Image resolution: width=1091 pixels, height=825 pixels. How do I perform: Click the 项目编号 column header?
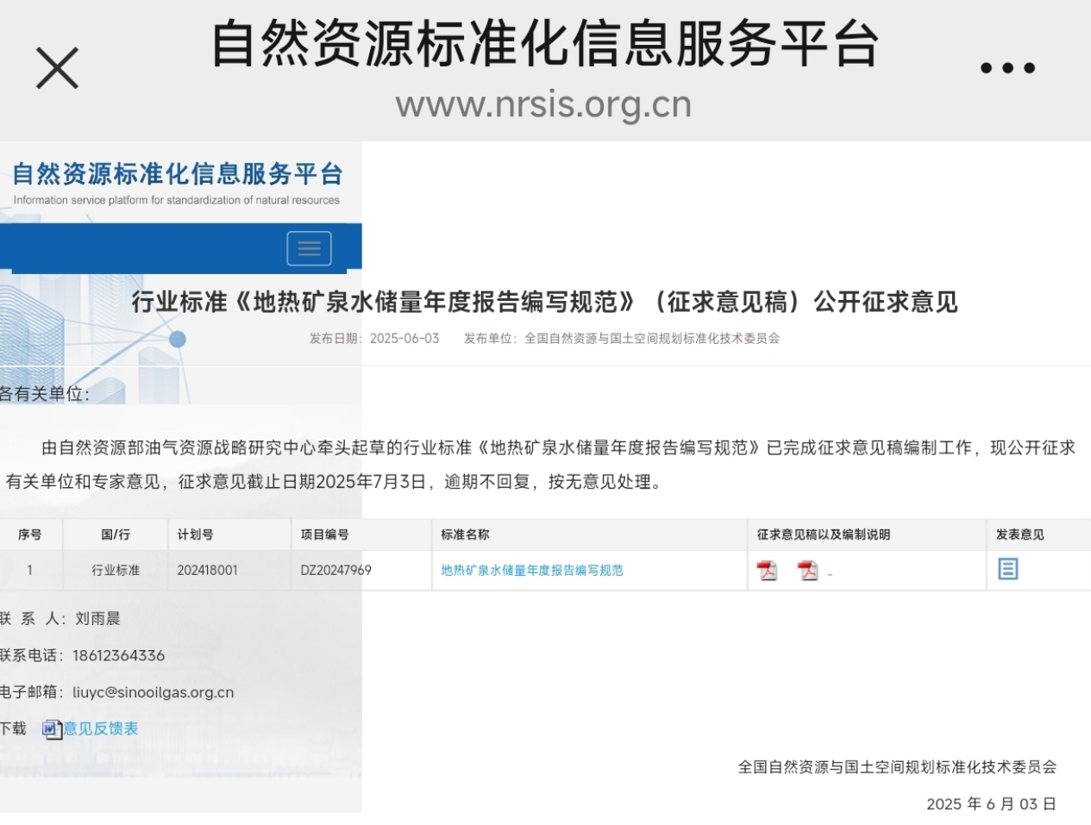point(324,534)
